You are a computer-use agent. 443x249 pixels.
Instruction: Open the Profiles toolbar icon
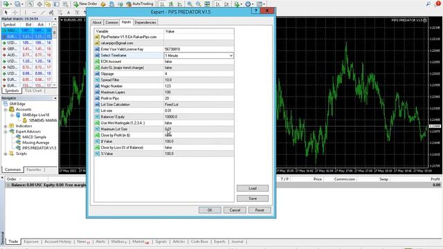(x=17, y=4)
